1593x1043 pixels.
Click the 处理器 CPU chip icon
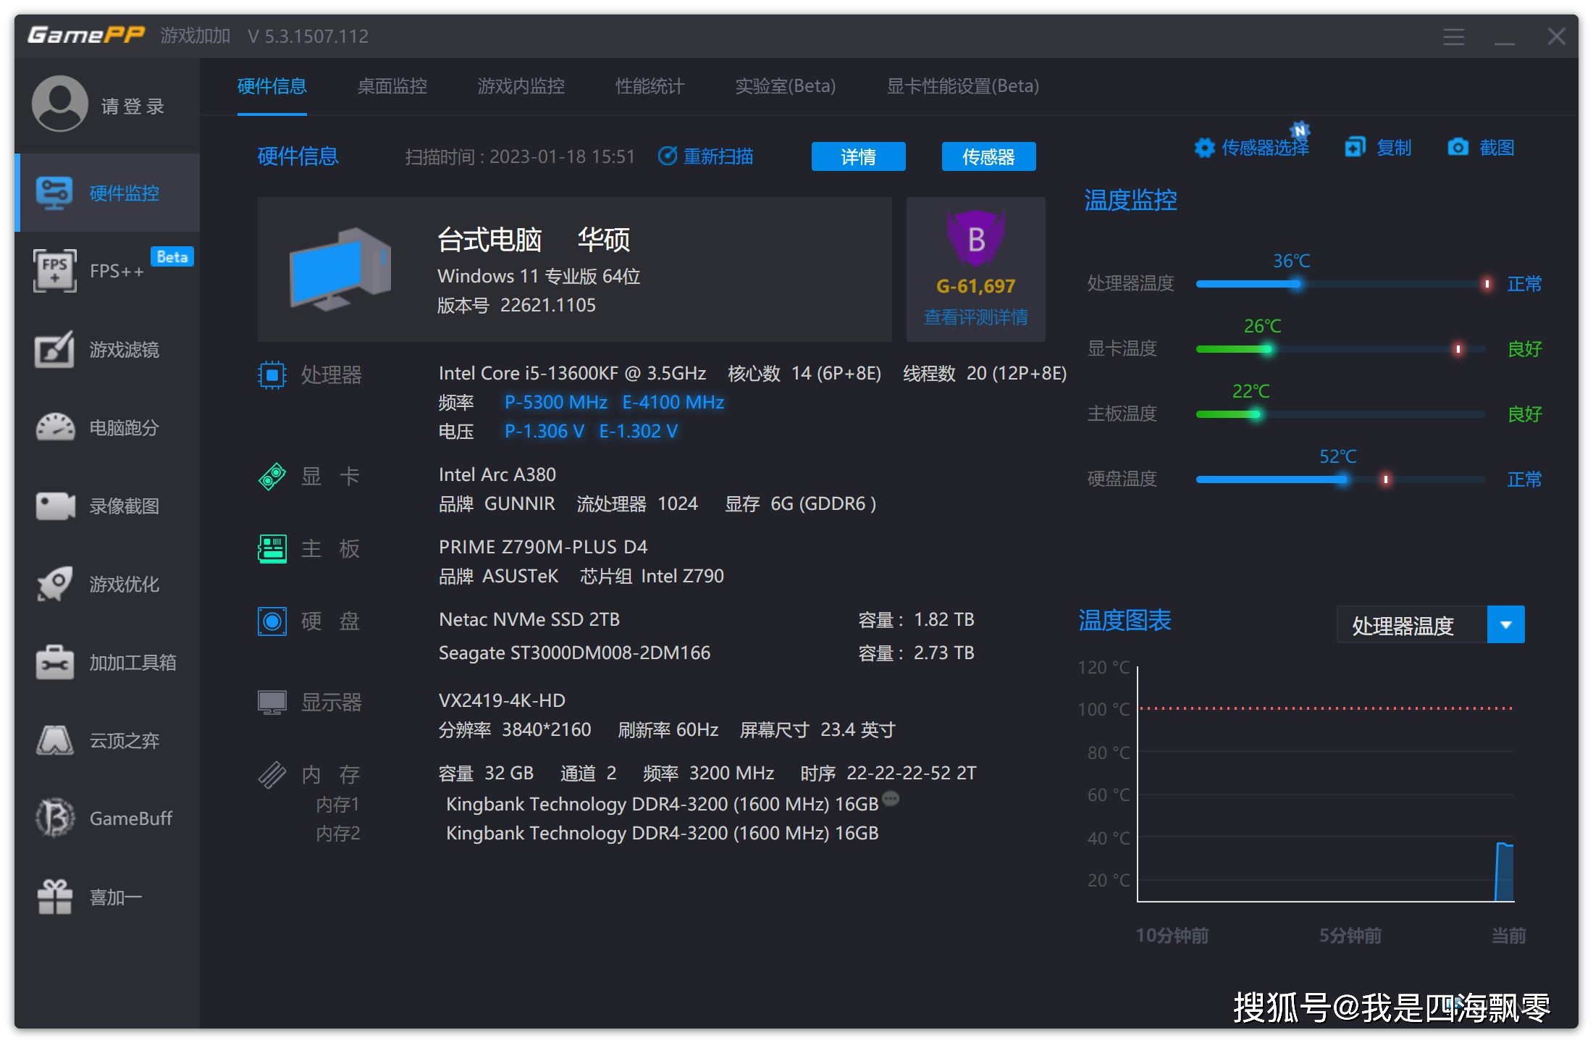272,374
